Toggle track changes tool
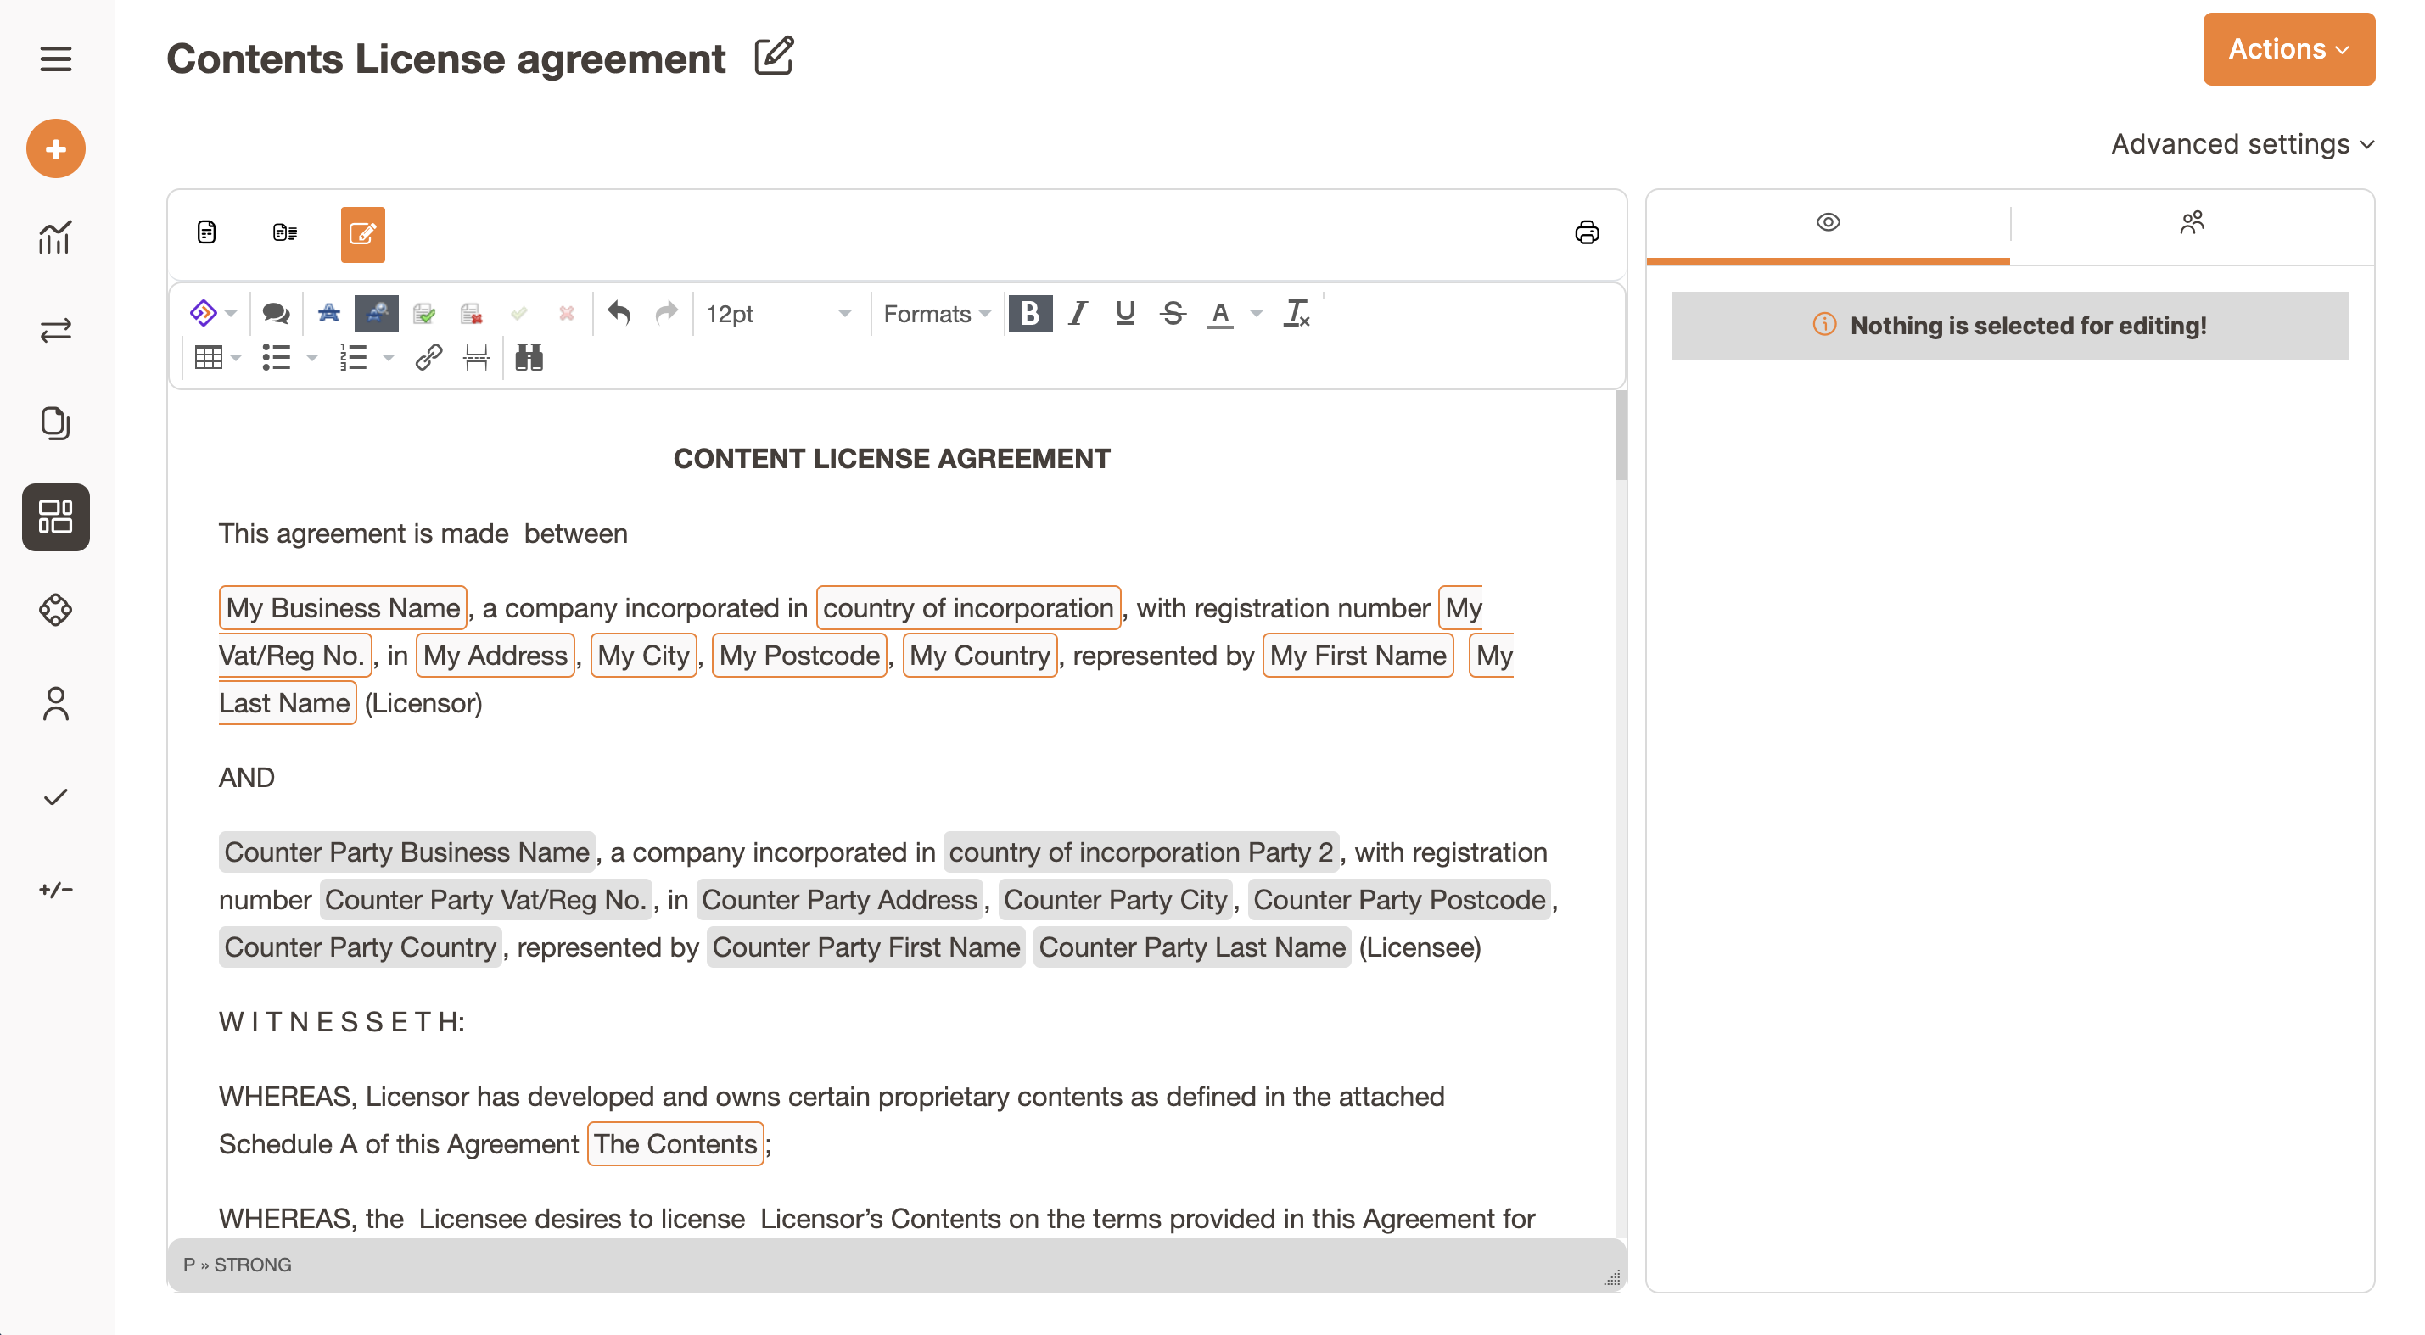The width and height of the screenshot is (2425, 1335). (328, 313)
